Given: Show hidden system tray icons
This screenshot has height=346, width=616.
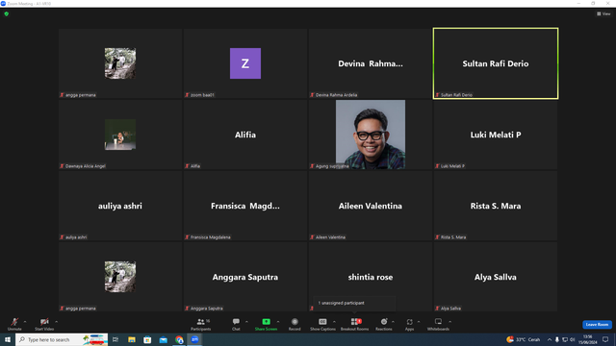Looking at the screenshot, I should (x=550, y=339).
